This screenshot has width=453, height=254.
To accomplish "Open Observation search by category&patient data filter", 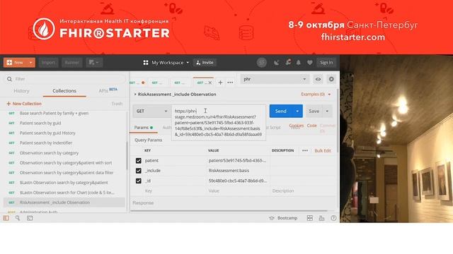I will 65,173.
